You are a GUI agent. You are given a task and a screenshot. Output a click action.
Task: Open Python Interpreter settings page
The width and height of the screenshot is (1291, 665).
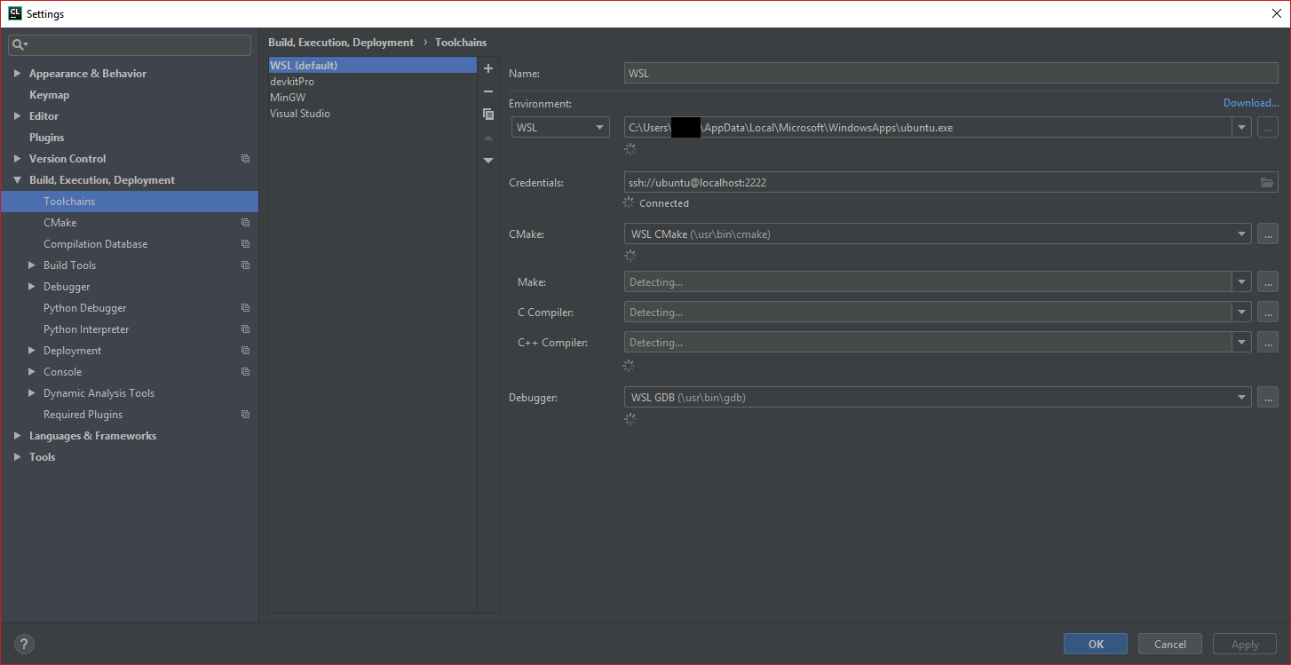[x=86, y=329]
